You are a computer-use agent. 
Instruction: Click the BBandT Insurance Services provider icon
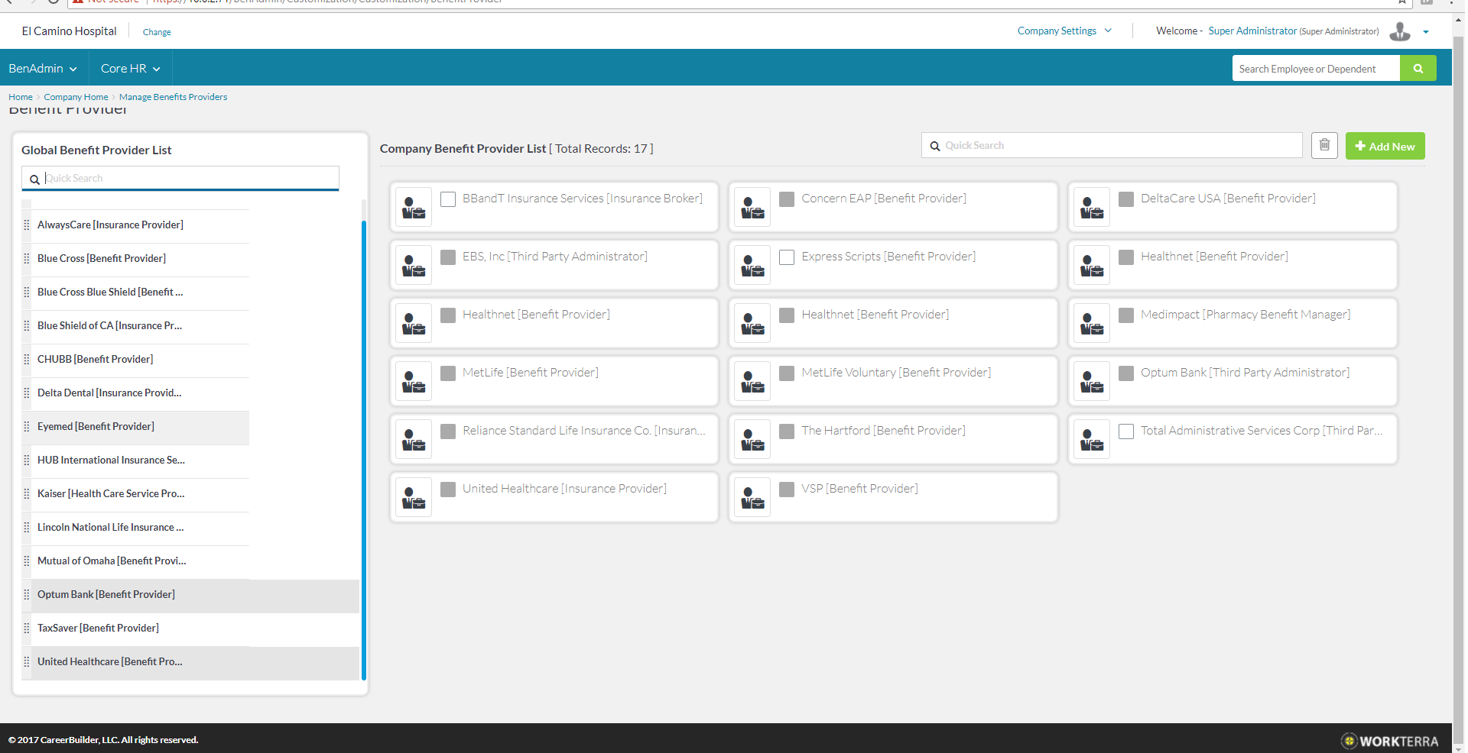[x=414, y=208]
